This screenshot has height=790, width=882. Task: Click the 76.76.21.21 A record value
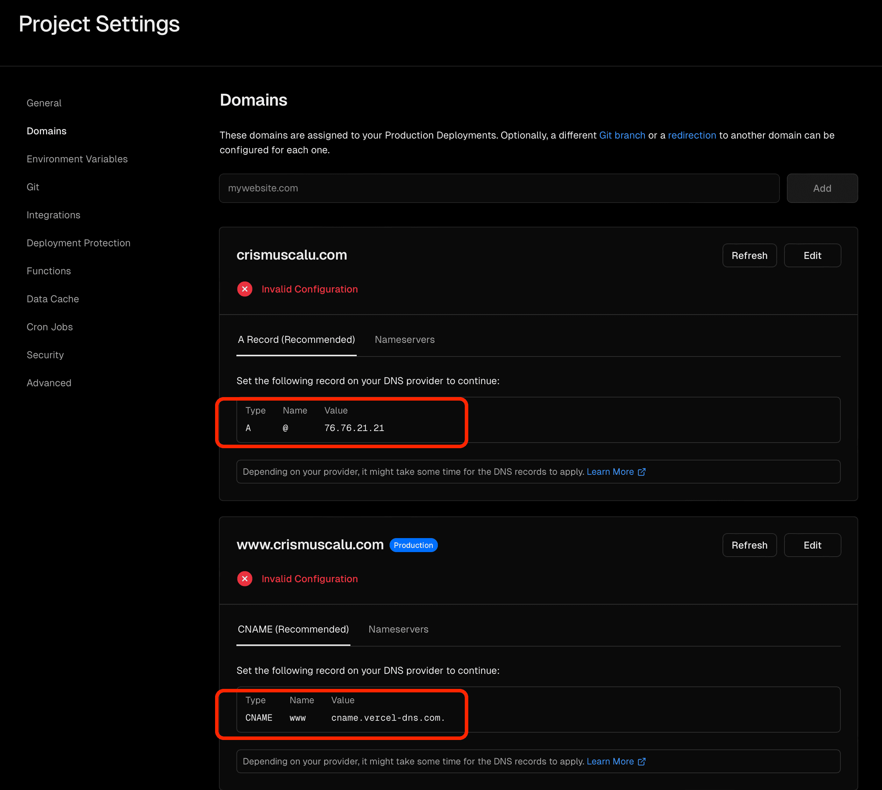point(354,428)
